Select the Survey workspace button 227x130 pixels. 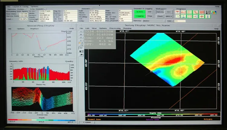pyautogui.click(x=160, y=12)
